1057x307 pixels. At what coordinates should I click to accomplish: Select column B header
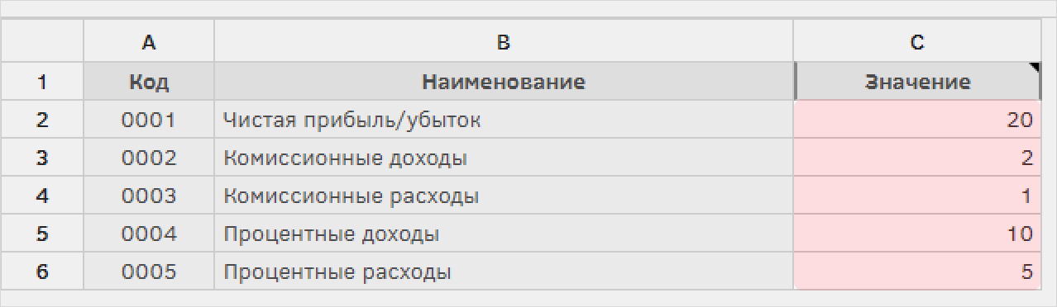pos(504,43)
